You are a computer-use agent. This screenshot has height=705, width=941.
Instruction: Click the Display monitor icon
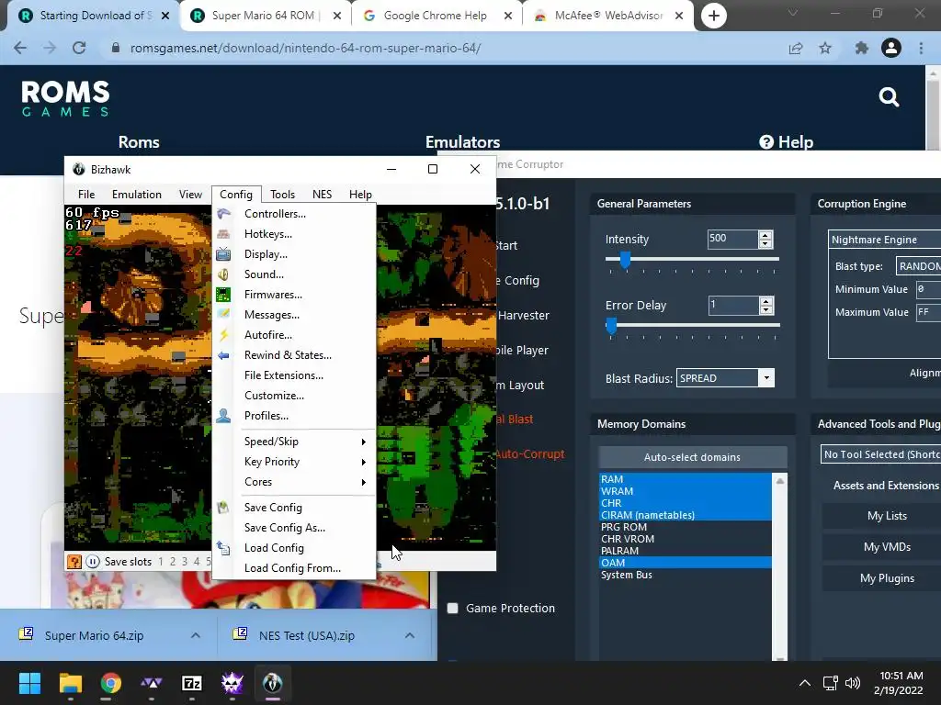point(224,254)
